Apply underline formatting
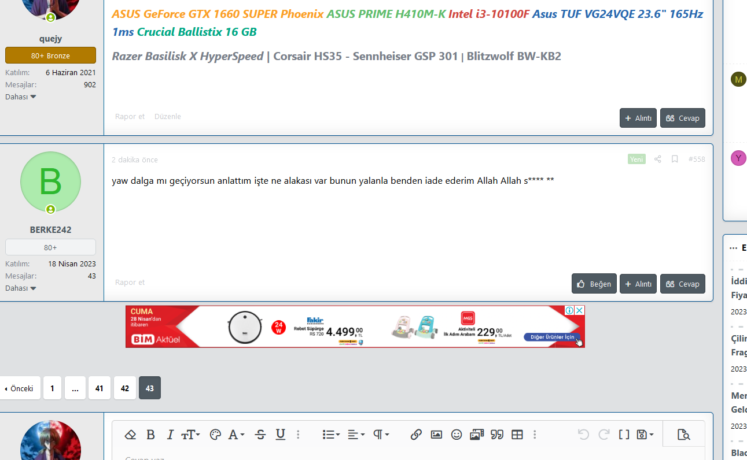The width and height of the screenshot is (747, 460). click(281, 435)
